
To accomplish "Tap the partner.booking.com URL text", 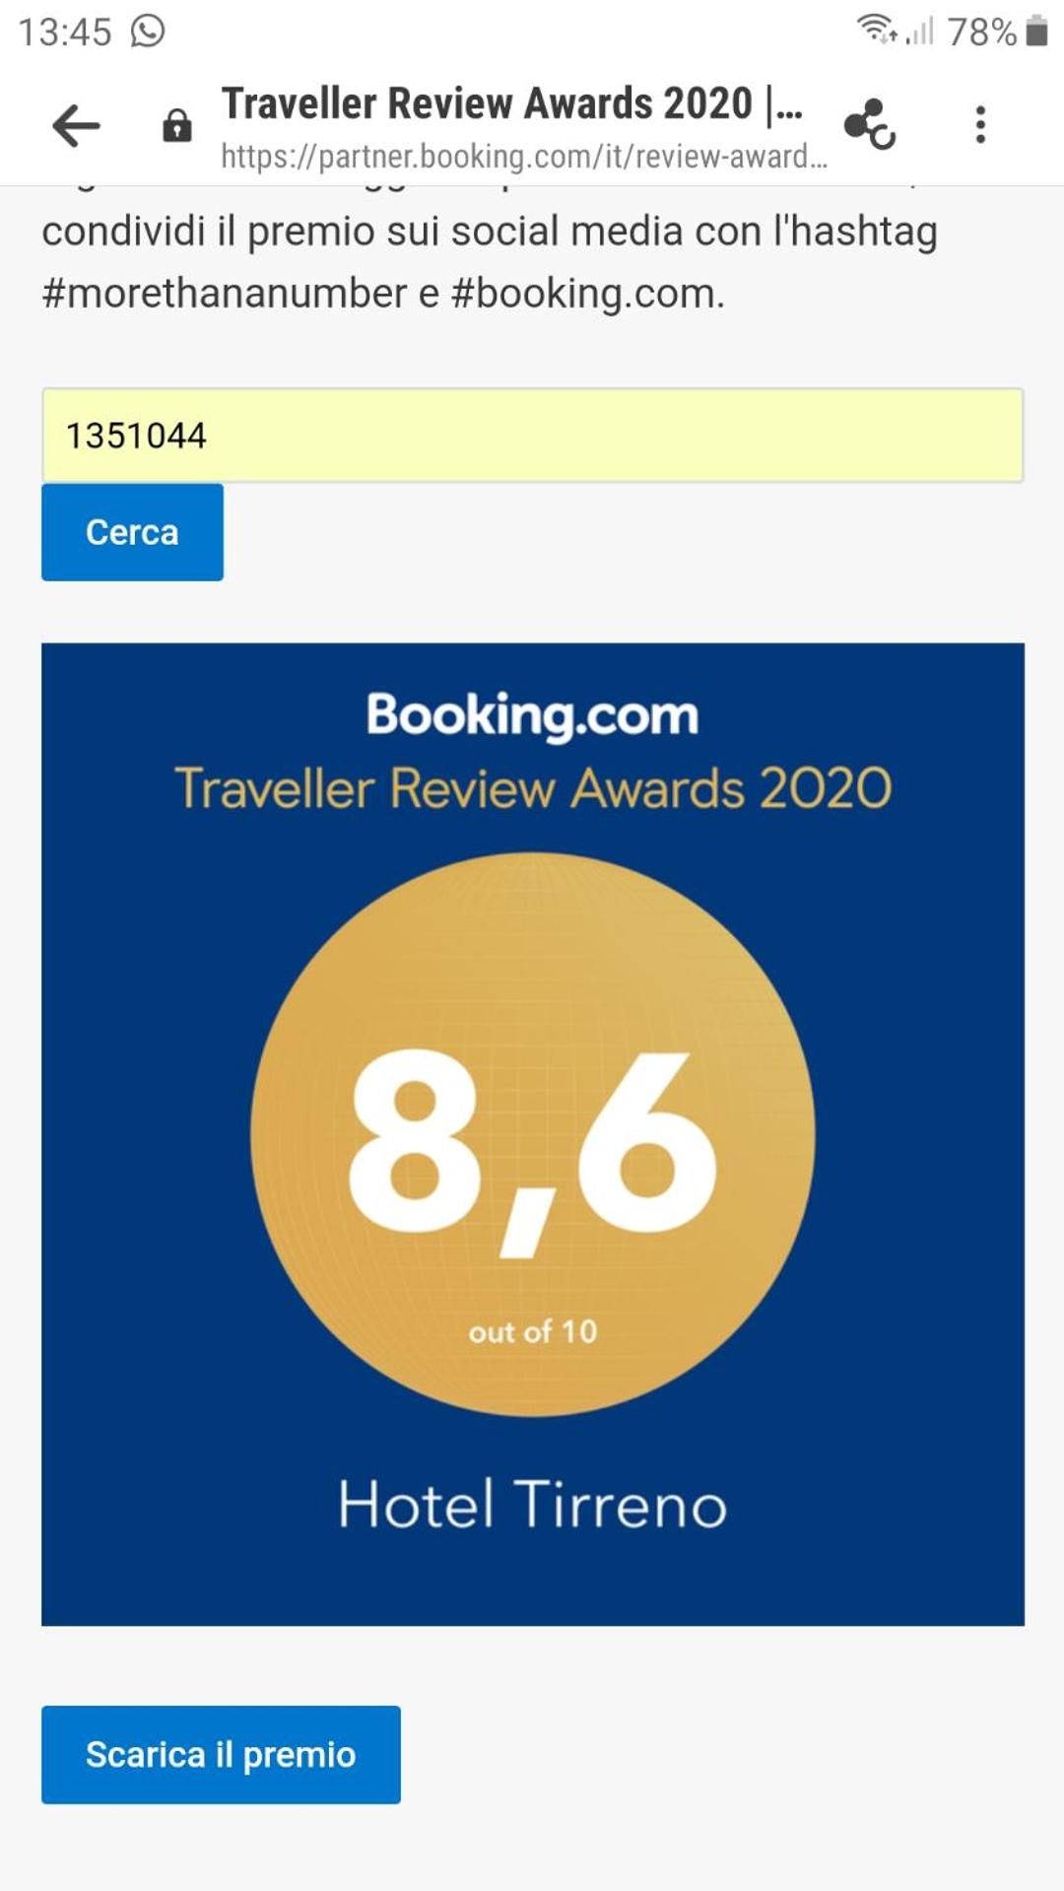I will pos(523,156).
